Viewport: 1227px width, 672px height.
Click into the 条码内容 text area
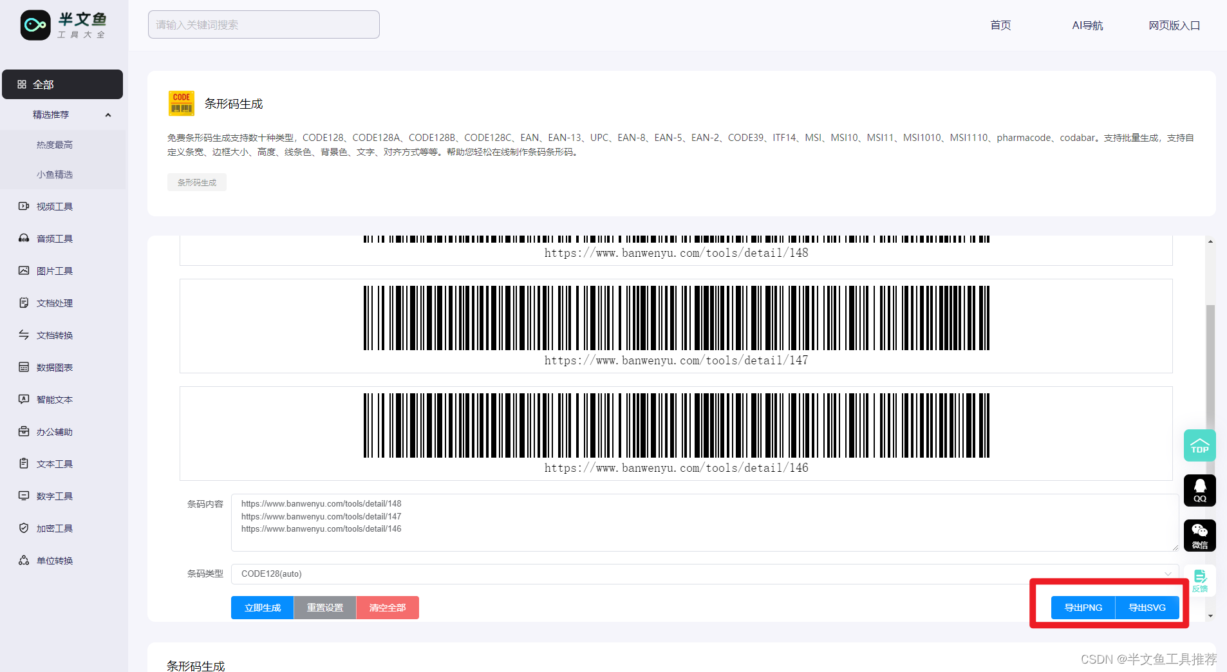pyautogui.click(x=705, y=523)
